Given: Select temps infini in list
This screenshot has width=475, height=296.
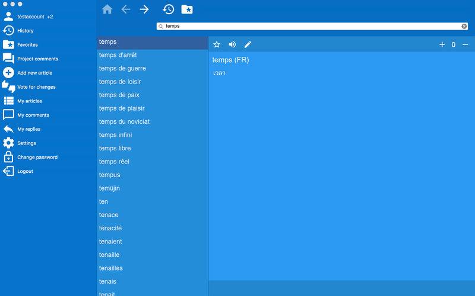Looking at the screenshot, I should point(153,135).
